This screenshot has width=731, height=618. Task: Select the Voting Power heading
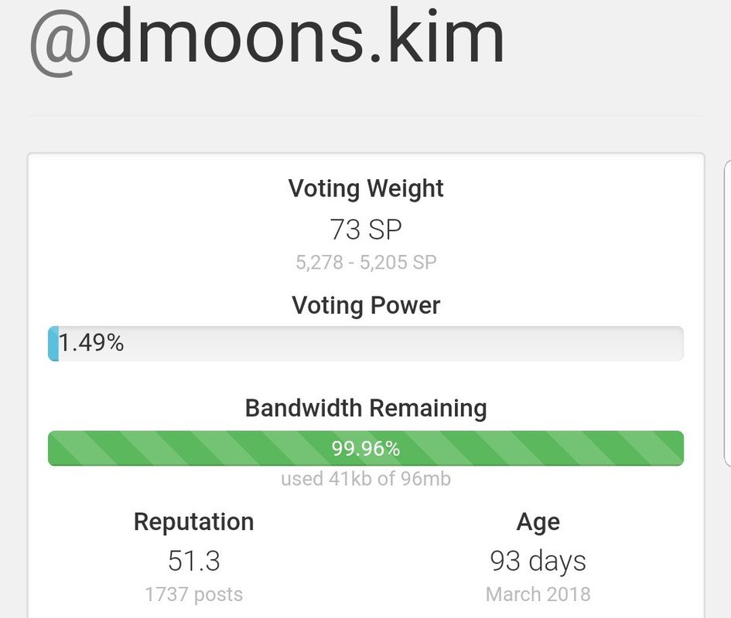[x=366, y=305]
